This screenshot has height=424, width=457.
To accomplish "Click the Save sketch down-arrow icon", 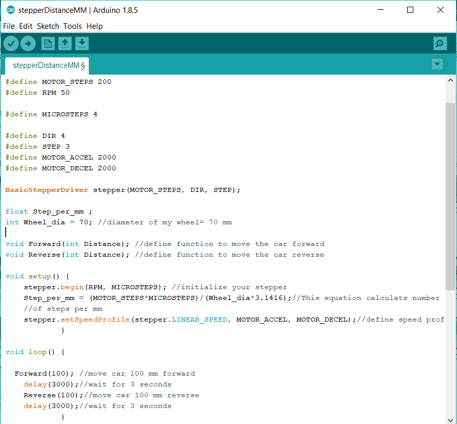I will click(x=82, y=44).
